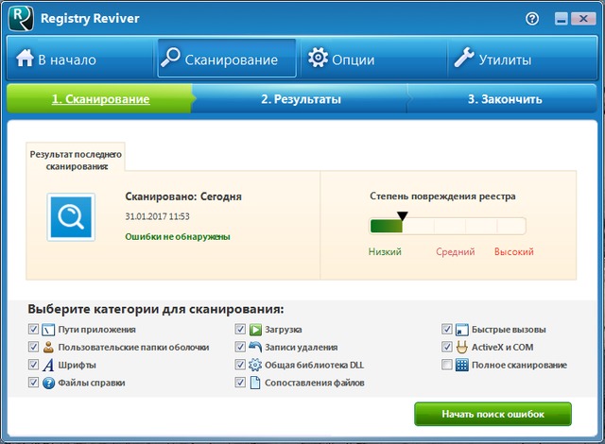
Task: Click the Registry Reviver logo icon
Action: (x=19, y=18)
